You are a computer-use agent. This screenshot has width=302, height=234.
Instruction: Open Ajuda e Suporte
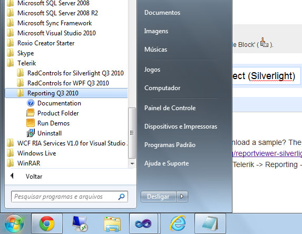click(167, 163)
